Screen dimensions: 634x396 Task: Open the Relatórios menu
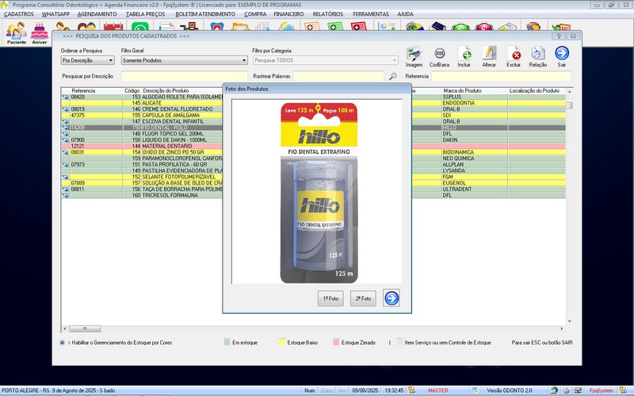point(328,14)
